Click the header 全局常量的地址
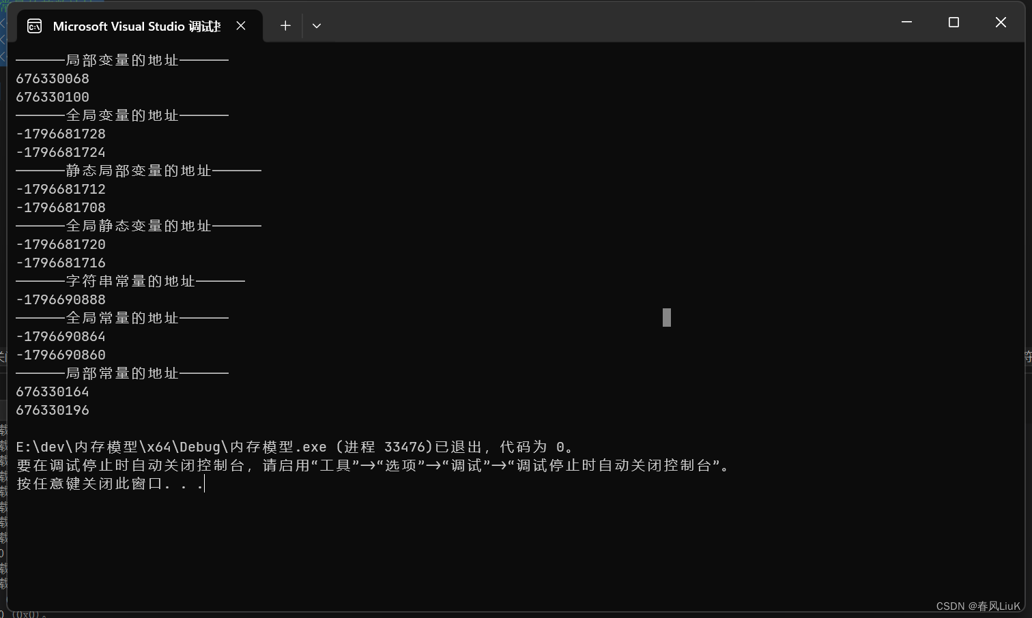 (x=122, y=318)
